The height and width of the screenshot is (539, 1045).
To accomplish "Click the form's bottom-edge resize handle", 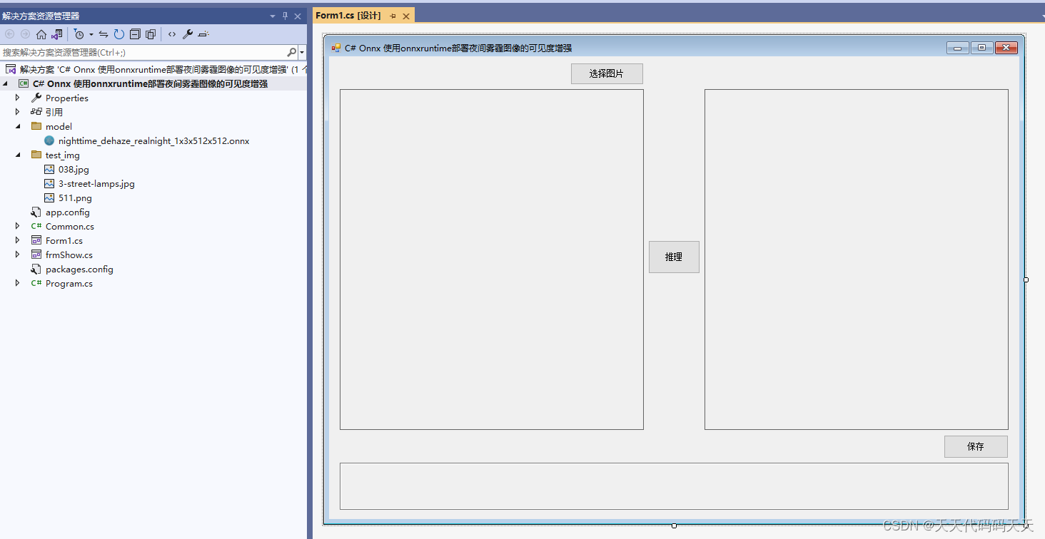I will 675,525.
